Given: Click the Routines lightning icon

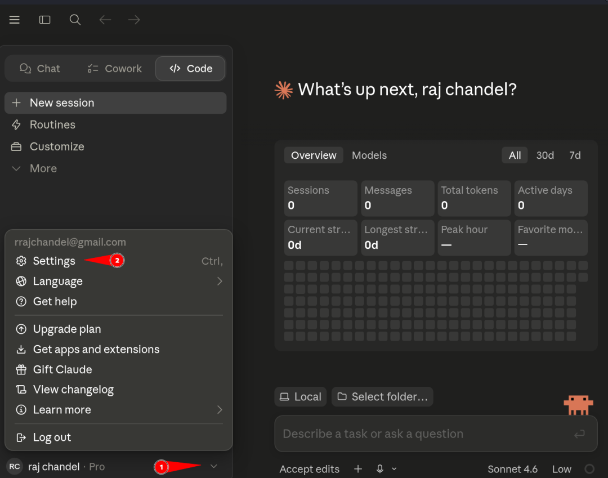Looking at the screenshot, I should (x=16, y=125).
